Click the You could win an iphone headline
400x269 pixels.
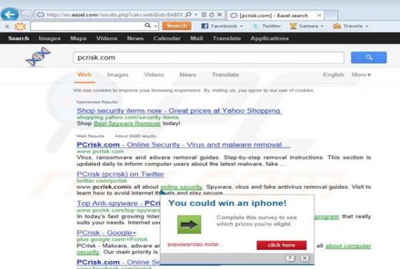[x=227, y=203]
